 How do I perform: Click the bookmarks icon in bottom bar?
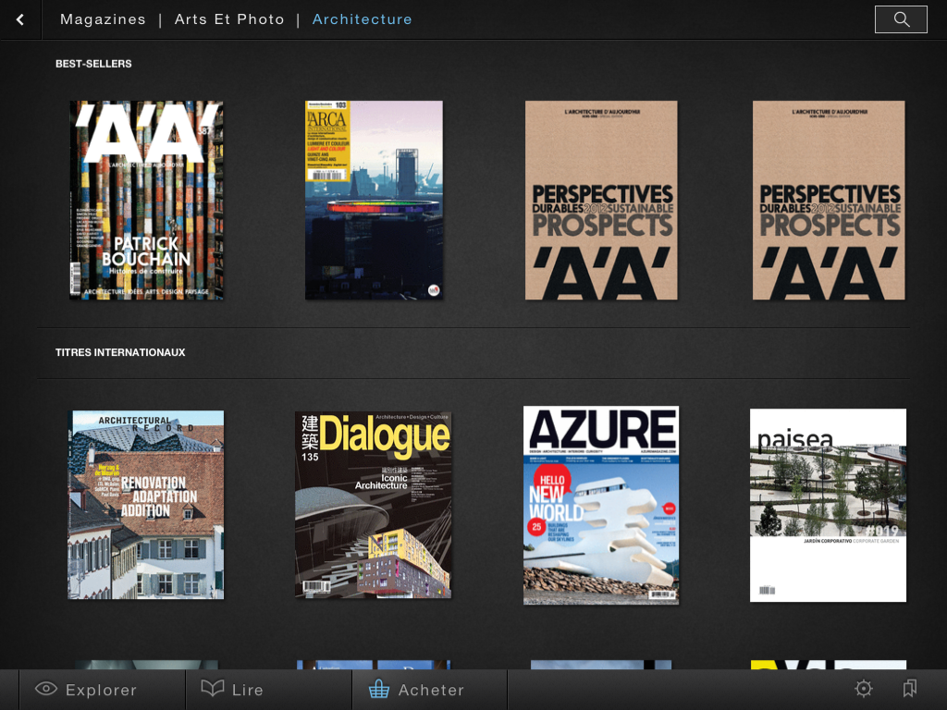click(909, 689)
